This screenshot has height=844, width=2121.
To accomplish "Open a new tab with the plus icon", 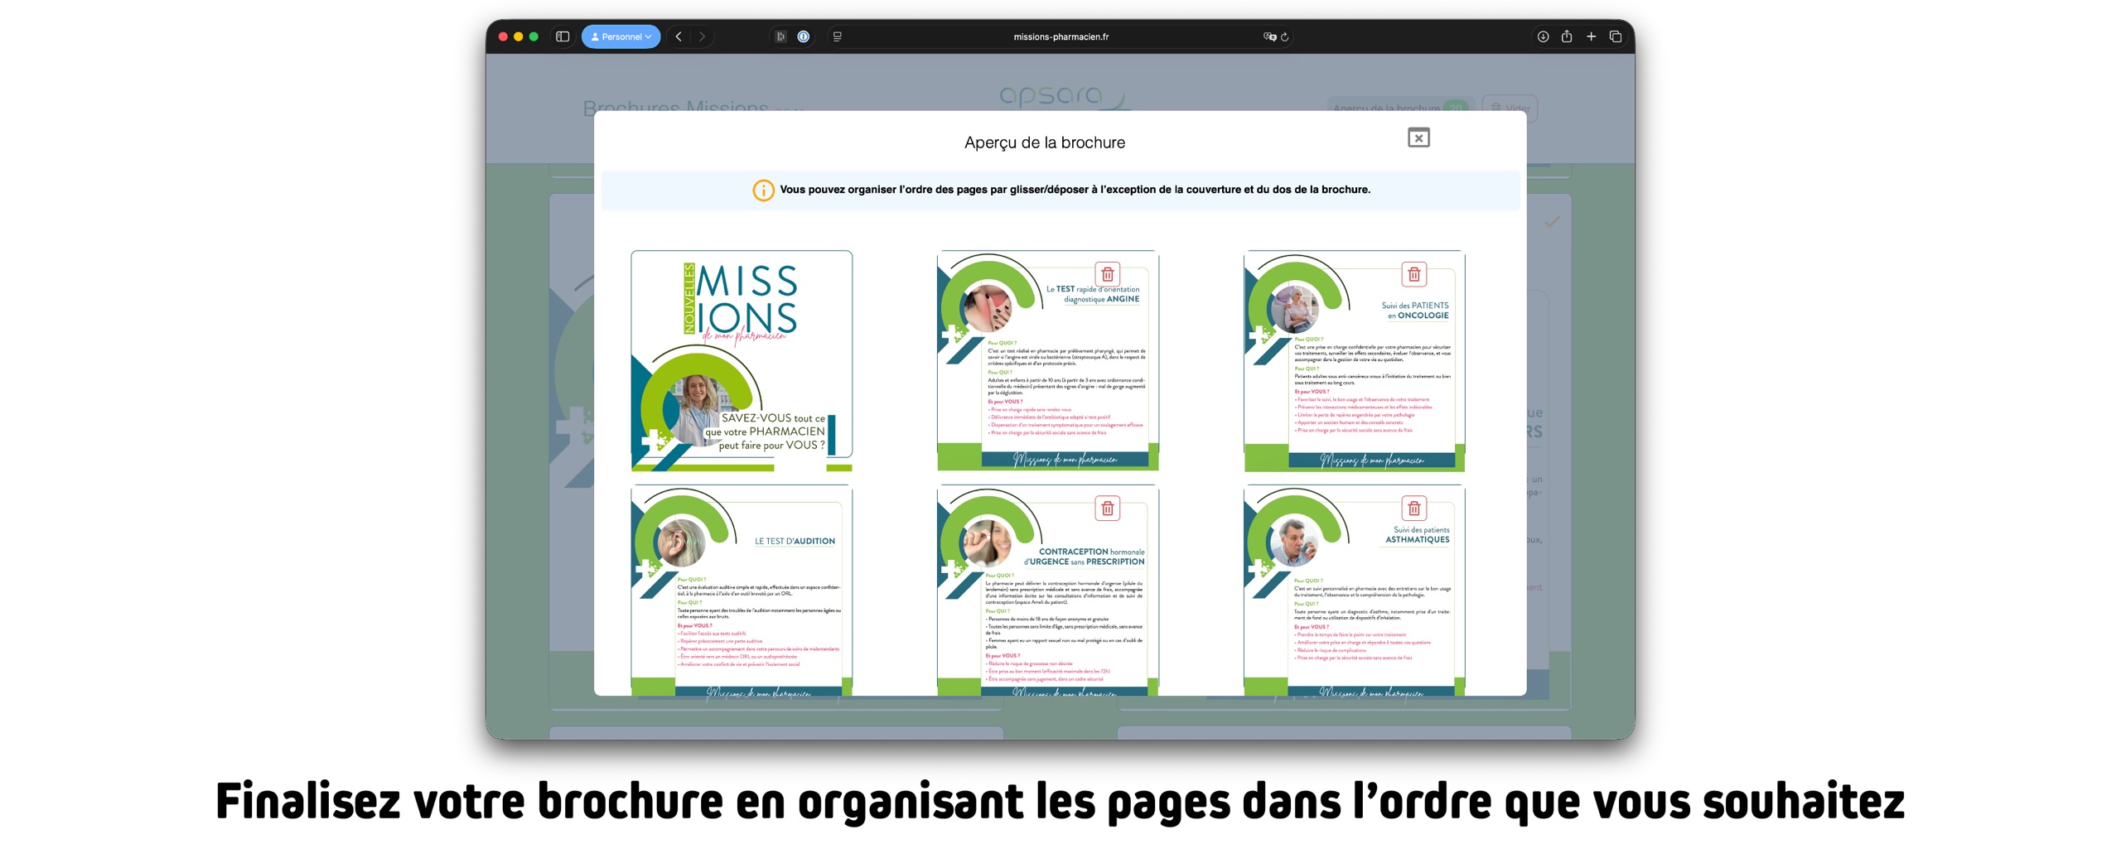I will tap(1590, 36).
